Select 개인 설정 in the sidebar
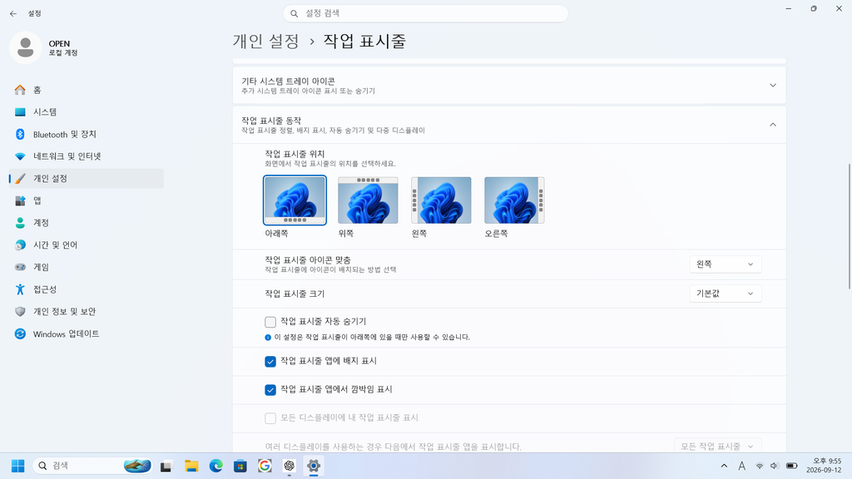The image size is (852, 479). coord(86,178)
